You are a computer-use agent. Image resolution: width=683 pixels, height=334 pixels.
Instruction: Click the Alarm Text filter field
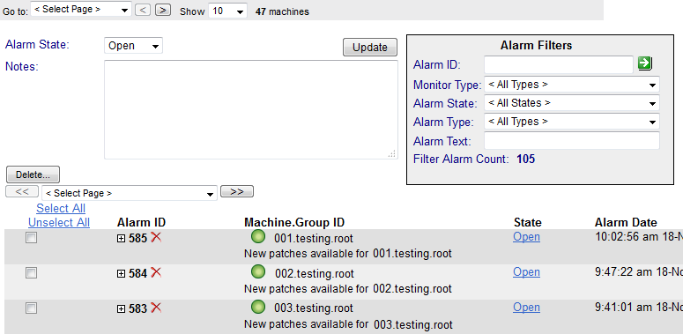click(x=571, y=141)
